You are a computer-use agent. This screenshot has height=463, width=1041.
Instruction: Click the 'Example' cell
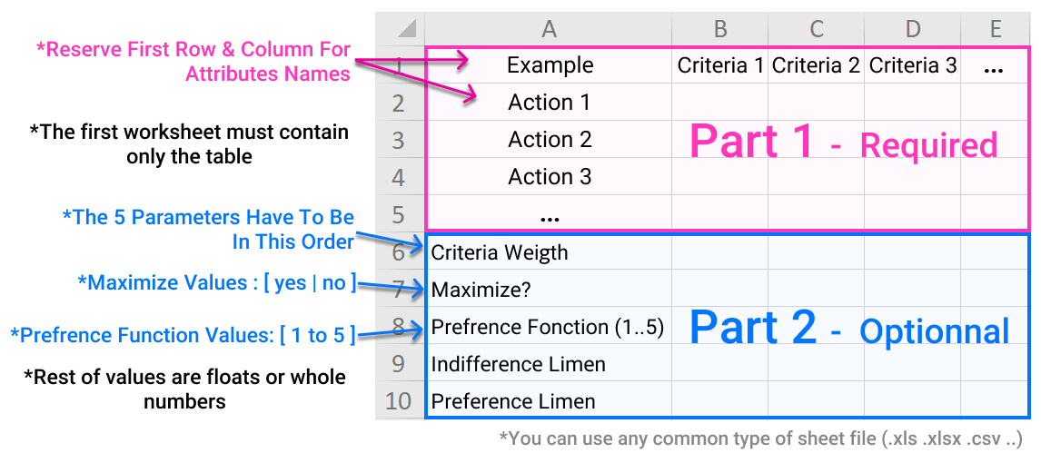(x=550, y=65)
